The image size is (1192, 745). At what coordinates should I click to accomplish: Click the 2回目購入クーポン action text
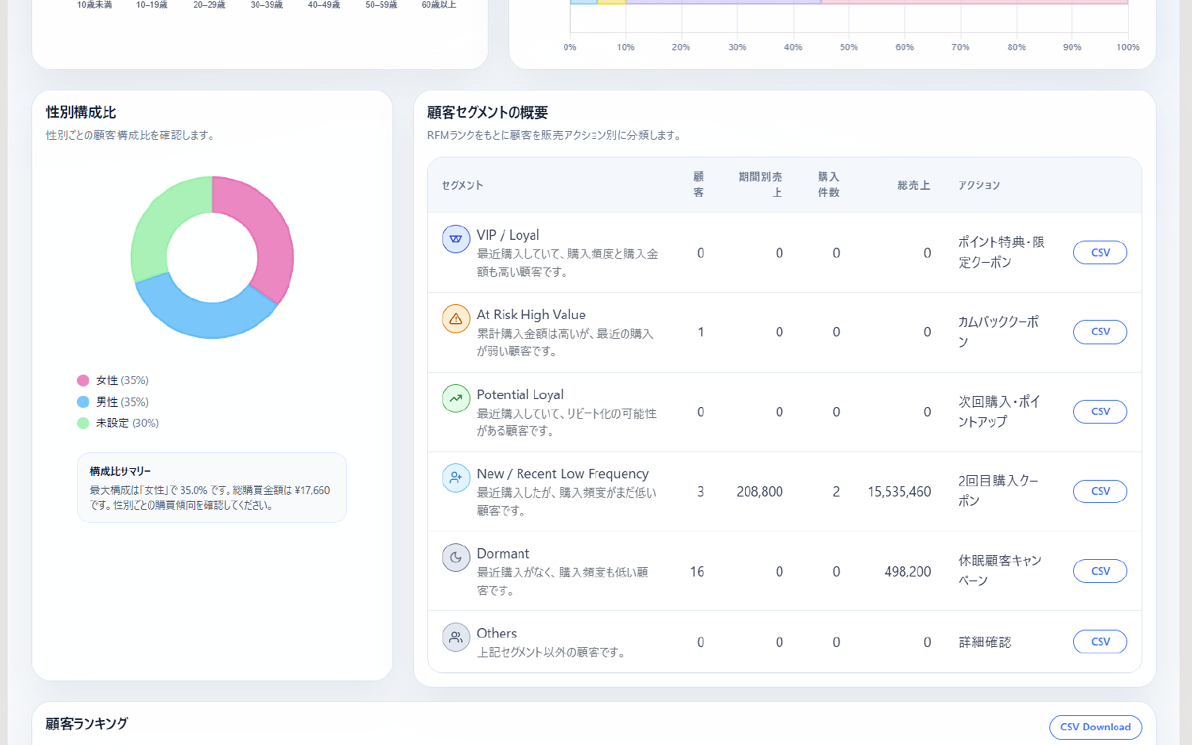(x=998, y=491)
